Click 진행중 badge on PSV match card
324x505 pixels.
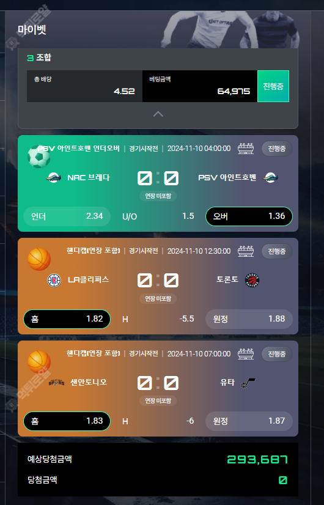click(277, 149)
